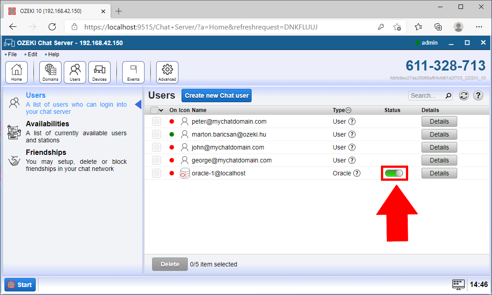The width and height of the screenshot is (492, 295).
Task: Select the checkbox for john@mychatdomain.com
Action: click(157, 147)
